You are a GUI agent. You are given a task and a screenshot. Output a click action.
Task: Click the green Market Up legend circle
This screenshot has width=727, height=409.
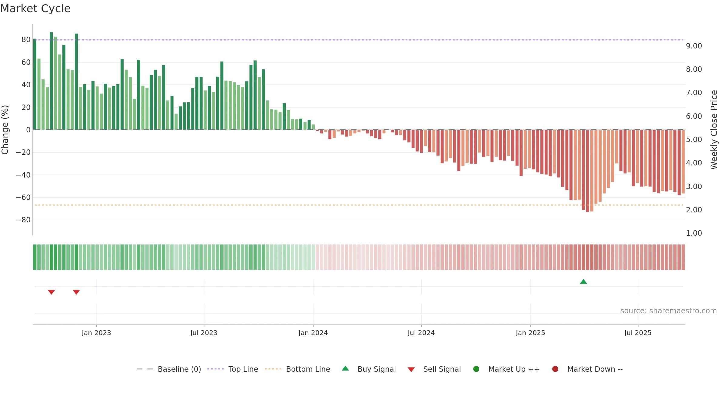[x=476, y=369]
